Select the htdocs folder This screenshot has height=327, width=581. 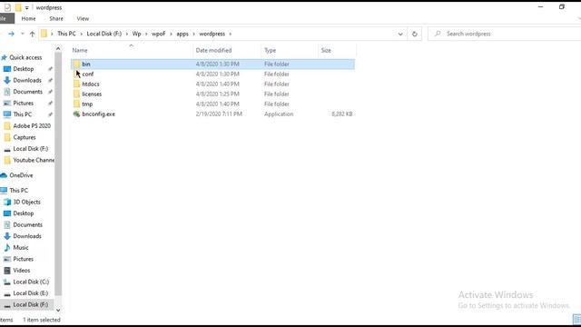(x=212, y=84)
